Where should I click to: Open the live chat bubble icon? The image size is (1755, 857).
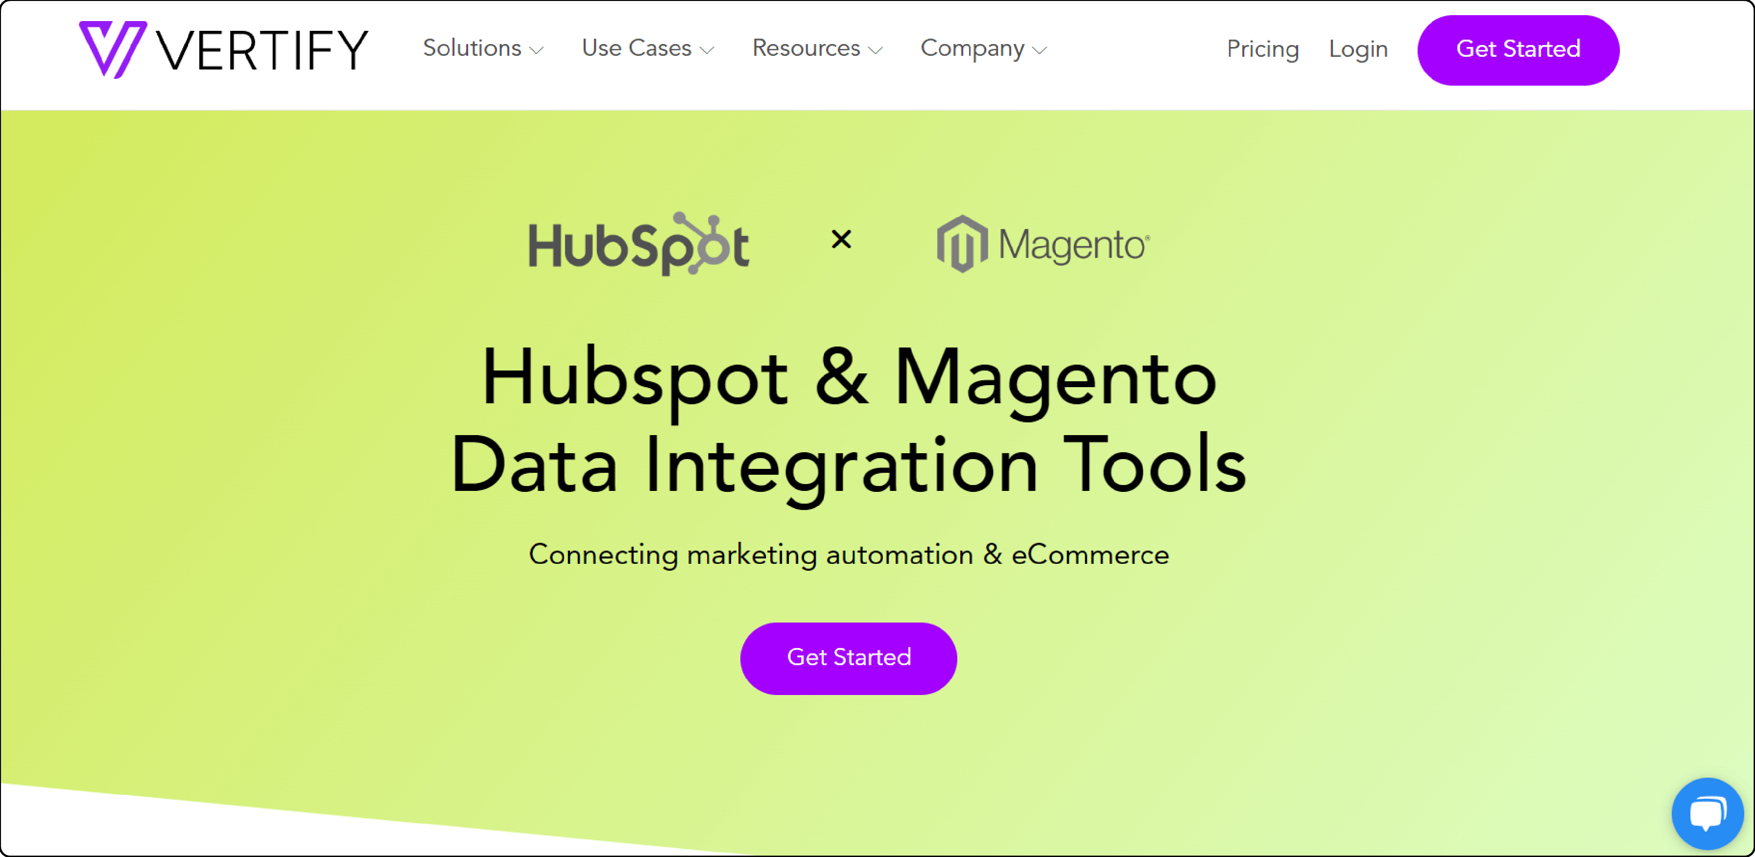click(x=1707, y=814)
